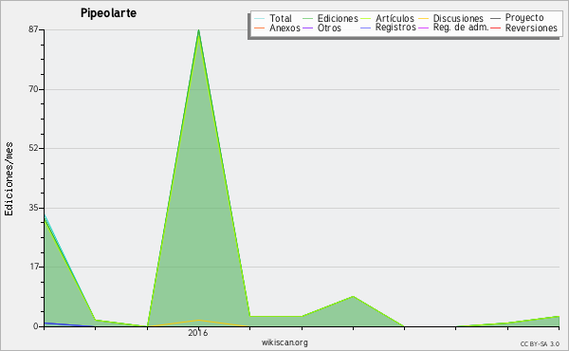Click the peak point at 87 edits
Screen dimensions: 569x351
coord(198,30)
